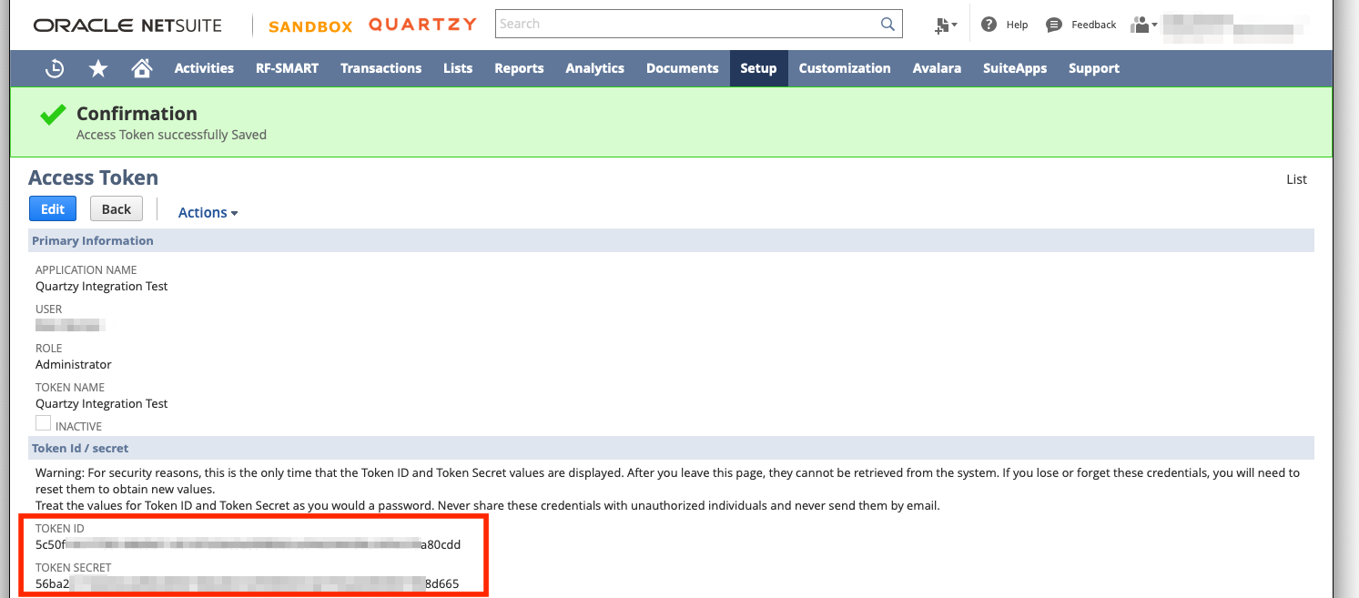Click the Quartzy logo
Screen dimensions: 1359x598
(422, 25)
